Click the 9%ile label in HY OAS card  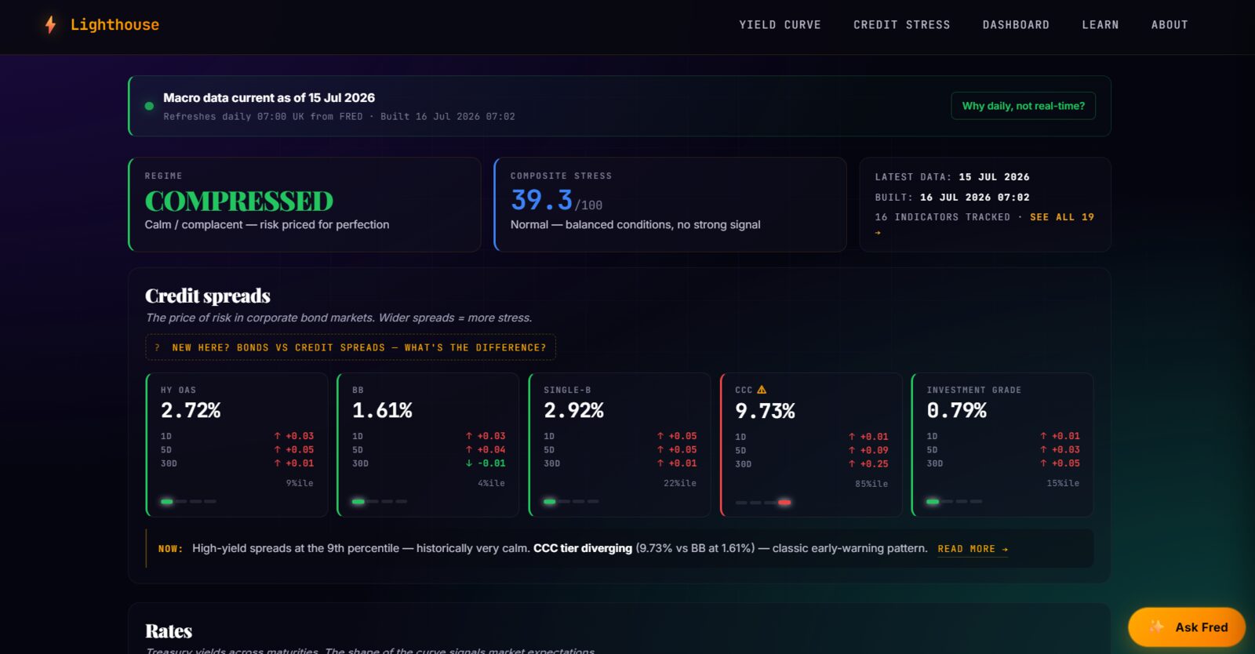tap(300, 483)
